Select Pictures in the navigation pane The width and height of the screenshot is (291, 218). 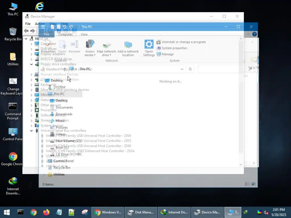[x=62, y=127]
